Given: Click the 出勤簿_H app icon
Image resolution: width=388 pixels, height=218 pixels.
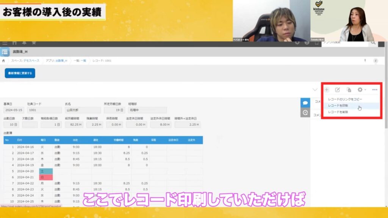Looking at the screenshot, I should [5, 52].
